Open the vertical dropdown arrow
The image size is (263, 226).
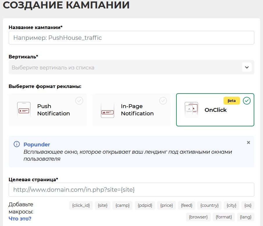coord(246,67)
